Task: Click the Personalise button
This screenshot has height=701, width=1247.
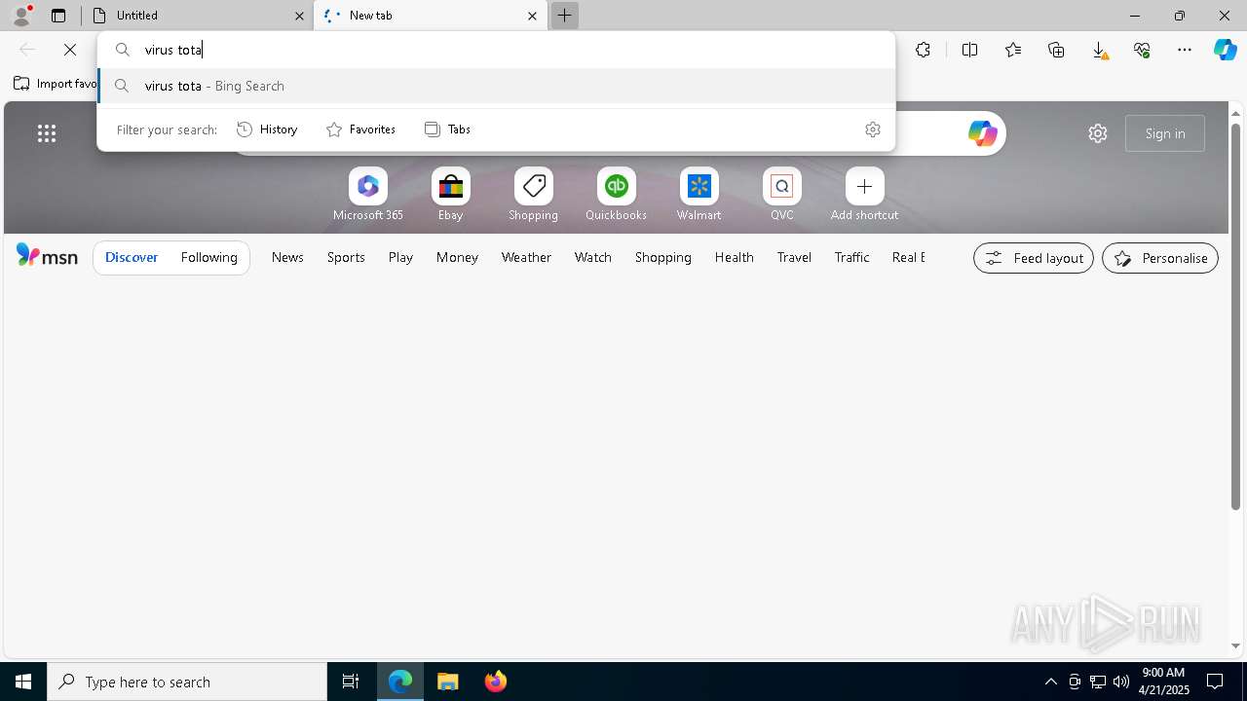Action: coord(1160,258)
